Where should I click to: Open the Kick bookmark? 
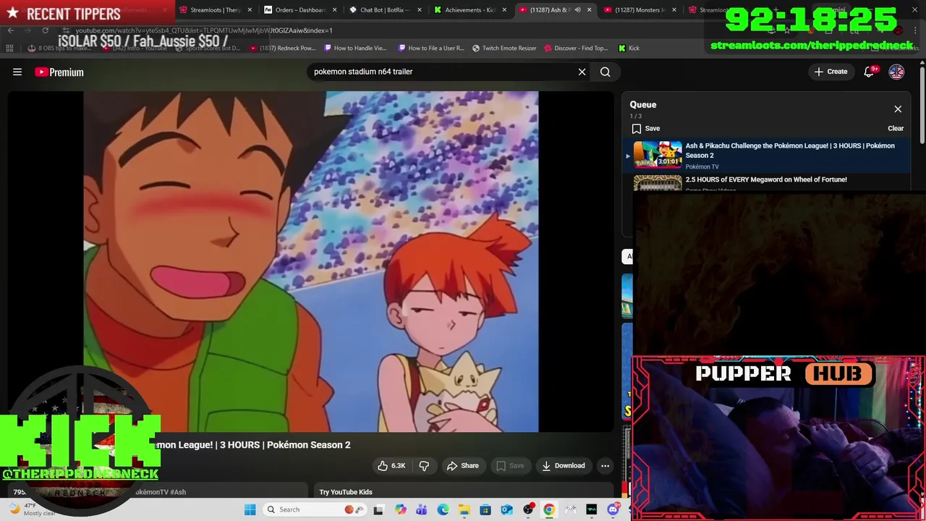click(x=629, y=48)
